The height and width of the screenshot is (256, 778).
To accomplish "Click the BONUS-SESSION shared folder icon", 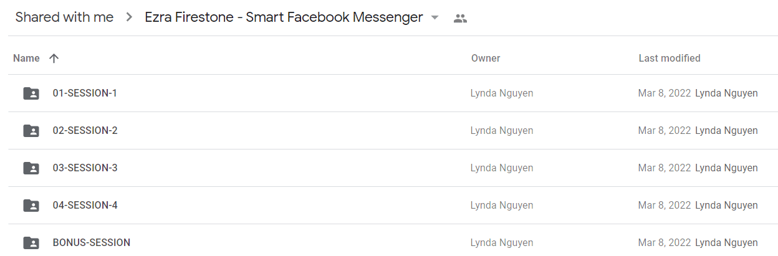I will tap(31, 243).
